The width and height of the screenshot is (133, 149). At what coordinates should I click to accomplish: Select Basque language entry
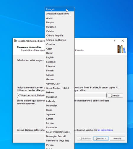pos(60,22)
